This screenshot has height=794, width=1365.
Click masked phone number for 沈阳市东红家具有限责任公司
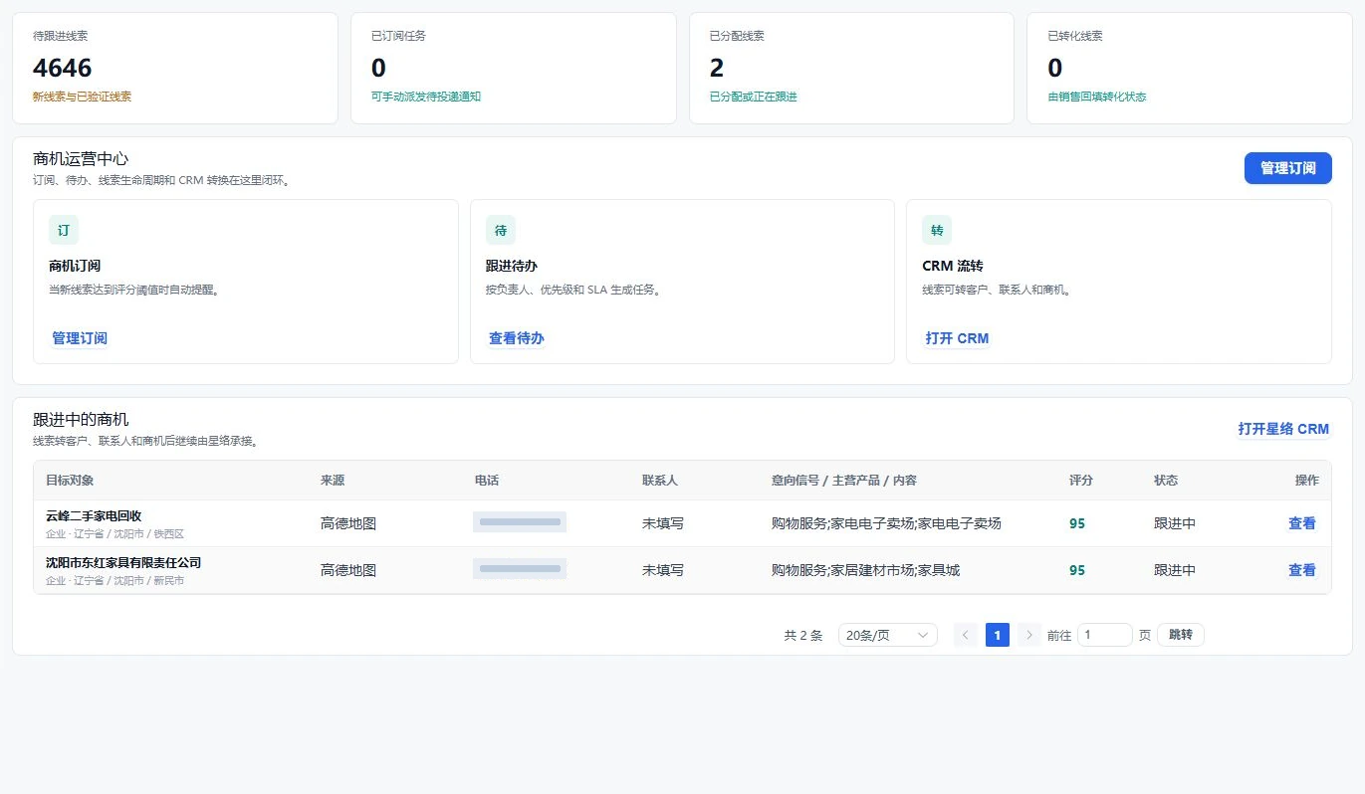click(520, 568)
